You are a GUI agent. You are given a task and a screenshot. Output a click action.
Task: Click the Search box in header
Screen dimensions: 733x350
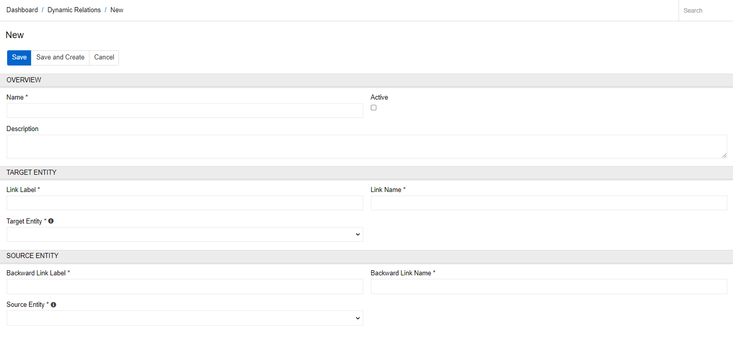pos(706,11)
